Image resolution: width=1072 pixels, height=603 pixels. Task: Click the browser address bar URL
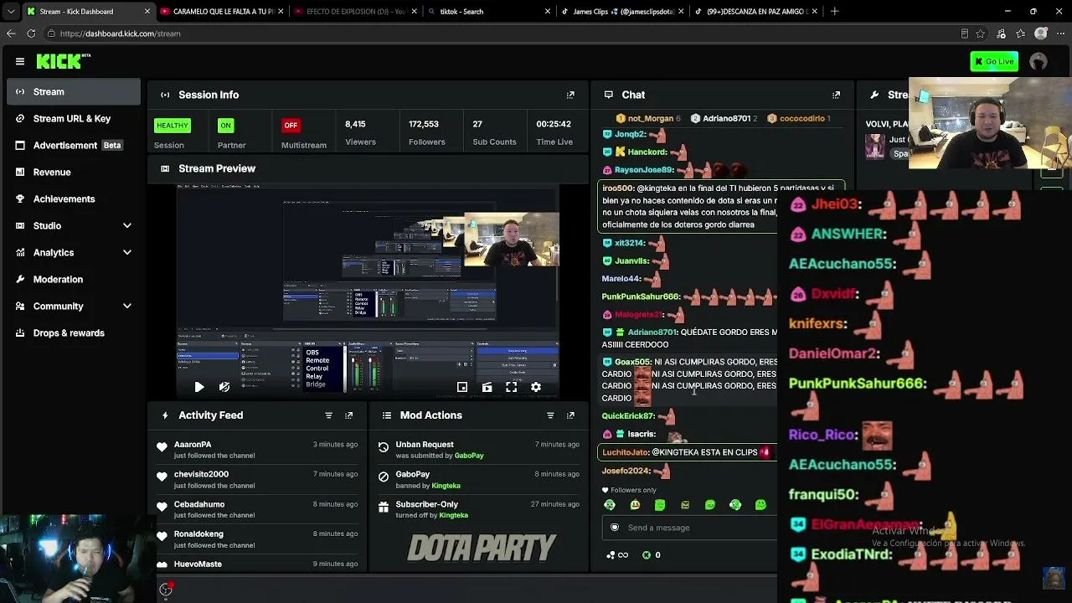pos(120,33)
